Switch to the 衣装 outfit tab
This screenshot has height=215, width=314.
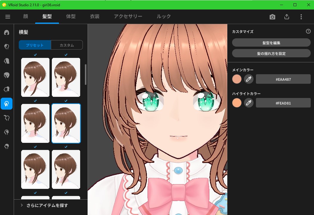(x=95, y=17)
